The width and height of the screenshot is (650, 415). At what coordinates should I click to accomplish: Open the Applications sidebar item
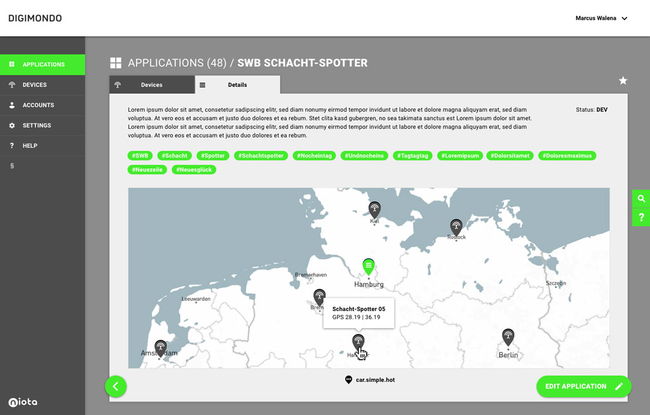point(43,65)
